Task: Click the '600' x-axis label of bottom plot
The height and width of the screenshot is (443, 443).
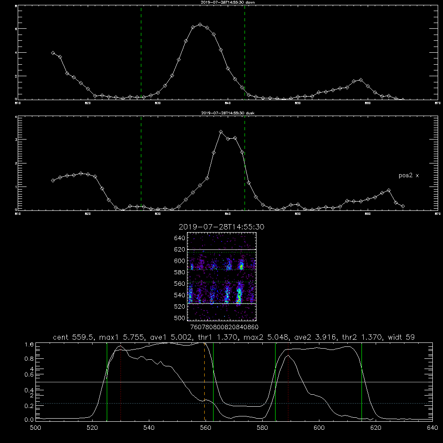Action: tap(319, 428)
